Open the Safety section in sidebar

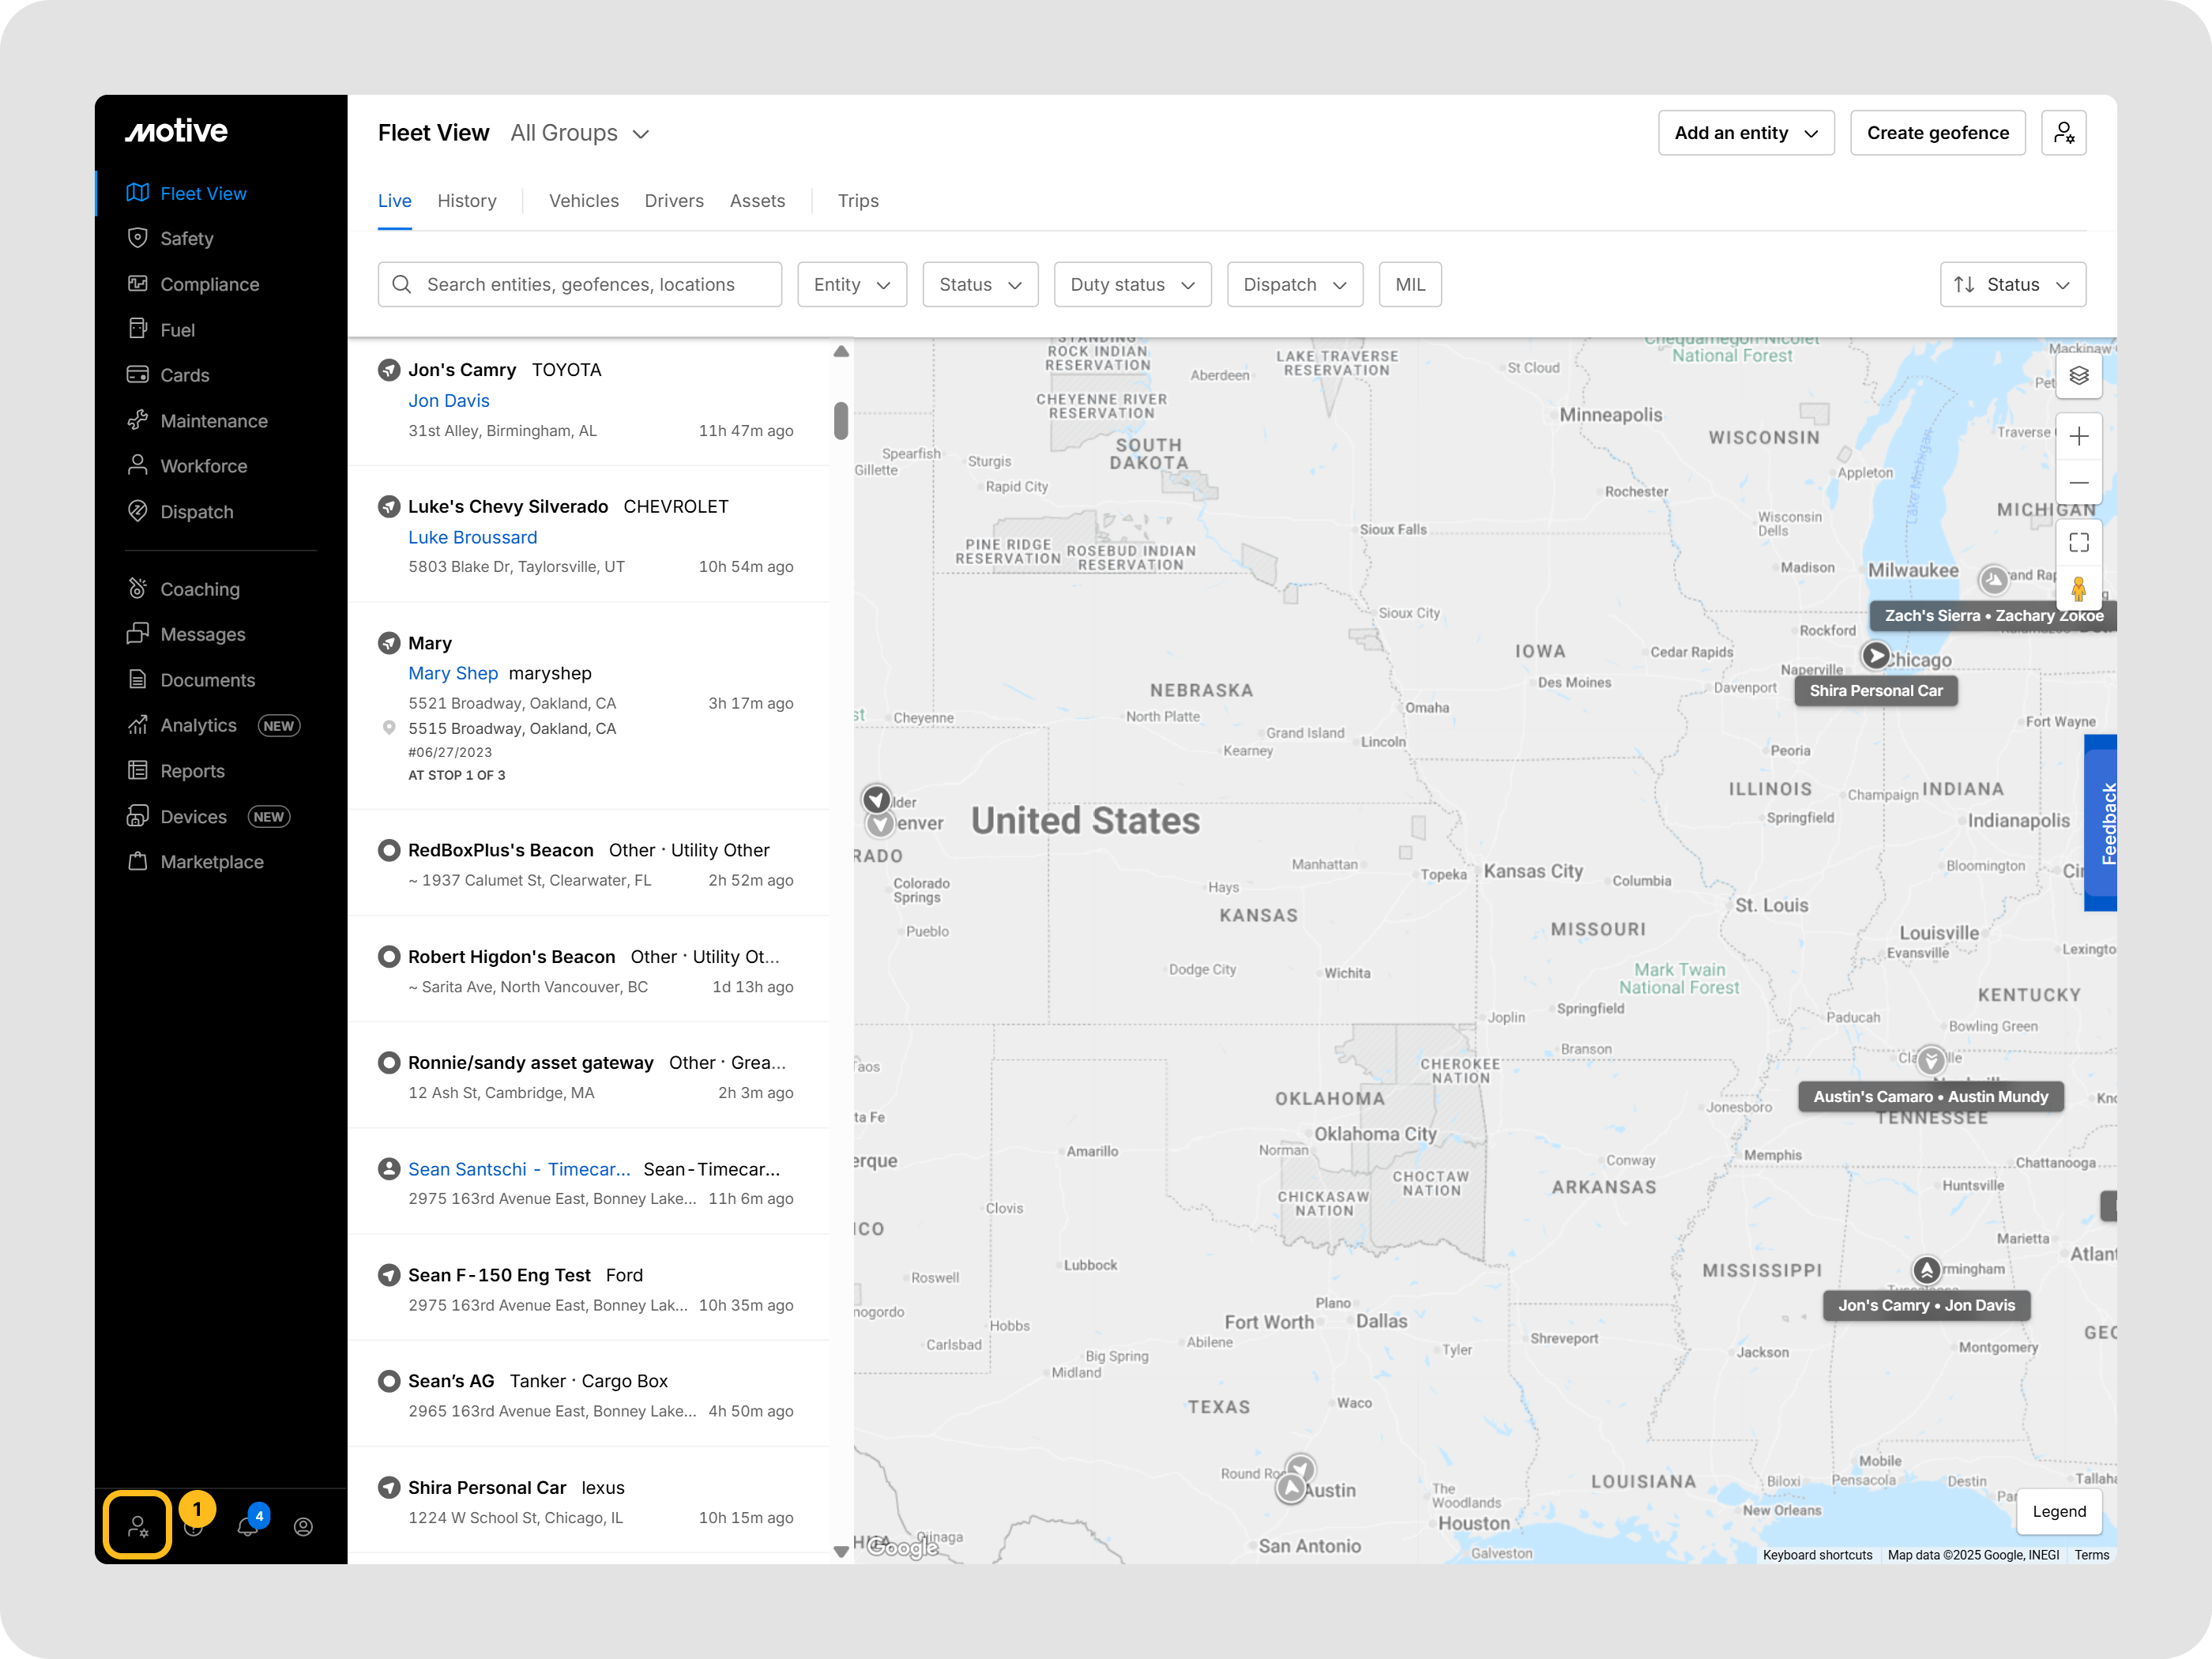click(x=187, y=238)
